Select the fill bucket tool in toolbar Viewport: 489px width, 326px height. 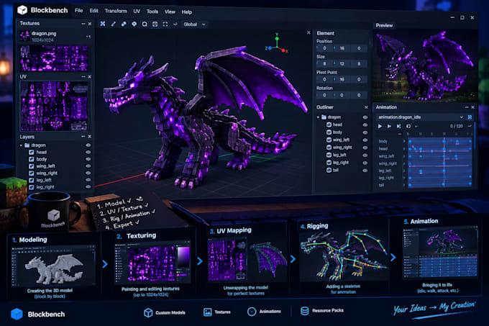[x=124, y=24]
